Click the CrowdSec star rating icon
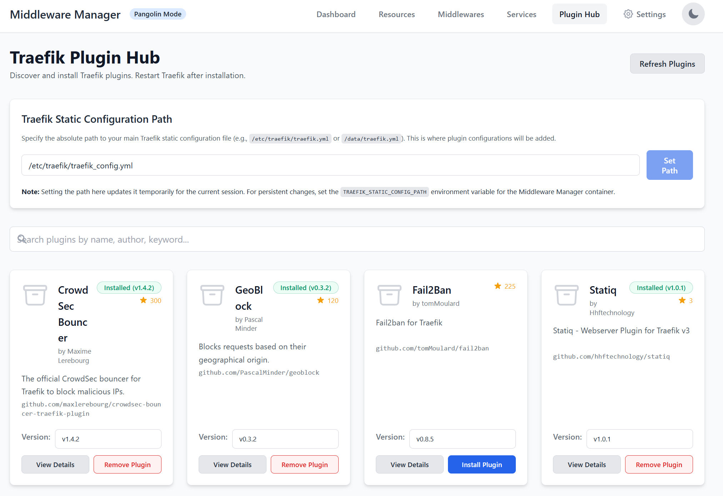 coord(144,300)
